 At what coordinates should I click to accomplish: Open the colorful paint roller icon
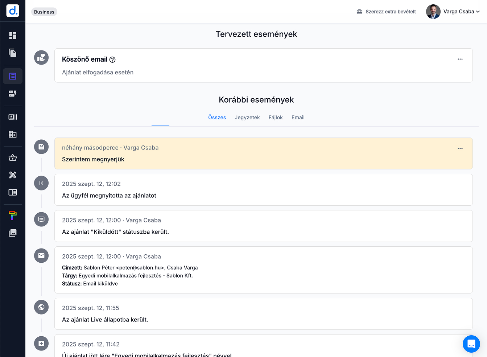coord(13,216)
